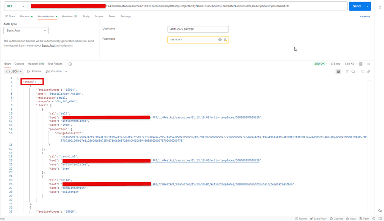Click the 476 ms response time
384x221 pixels.
[x=335, y=64]
